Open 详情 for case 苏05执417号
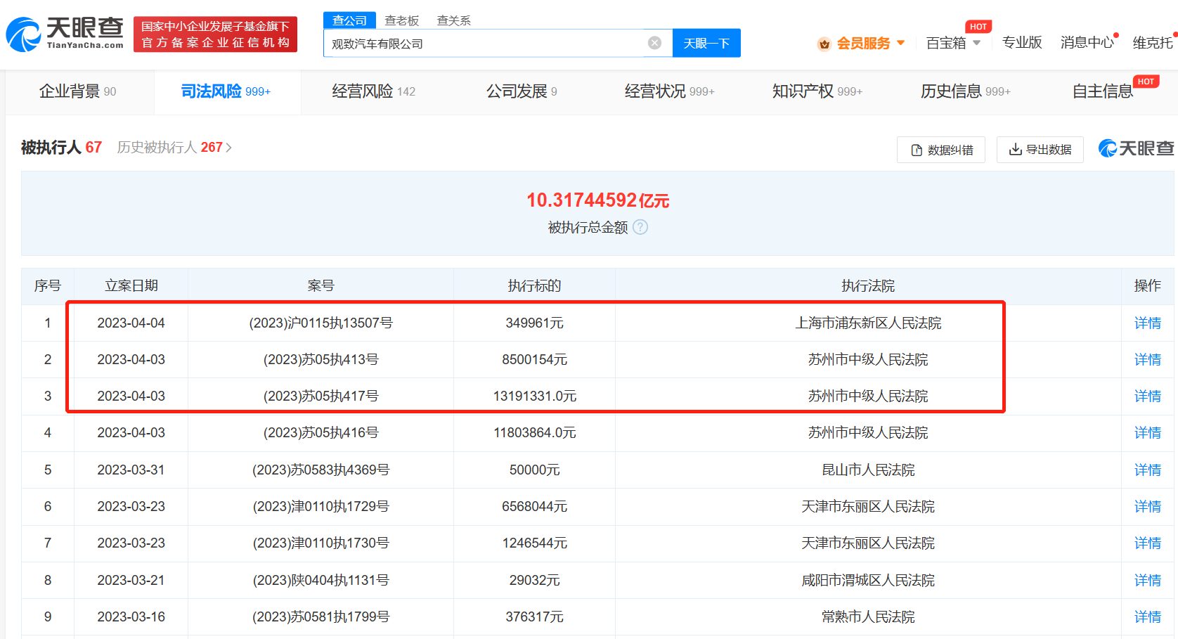 click(x=1147, y=396)
